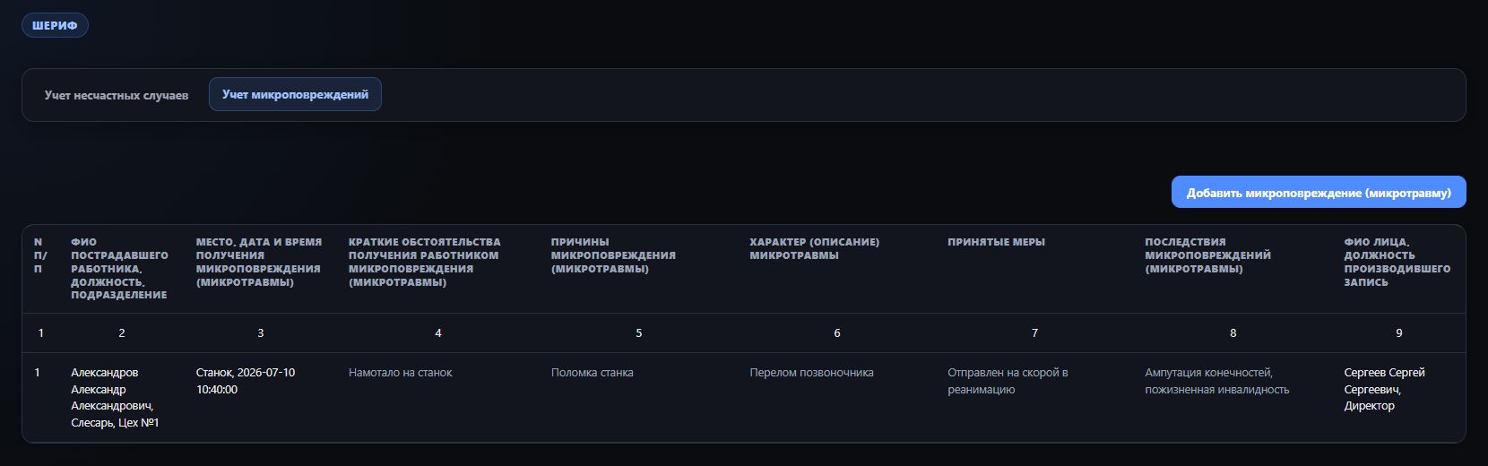Click the Поломка станка cell

[x=592, y=373]
